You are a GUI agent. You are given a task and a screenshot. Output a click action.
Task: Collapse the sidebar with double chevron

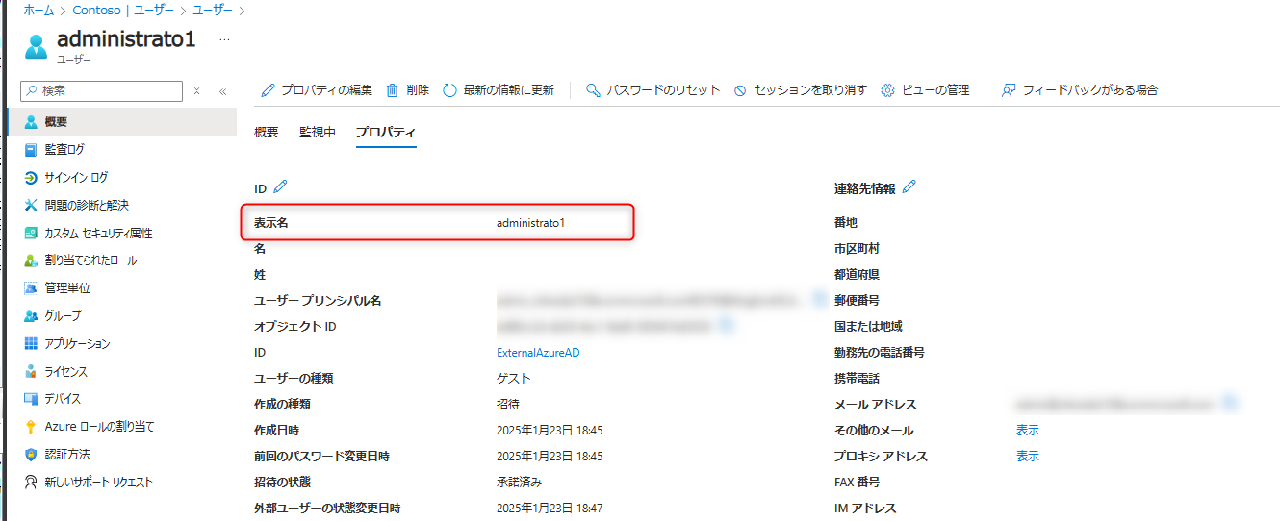222,91
